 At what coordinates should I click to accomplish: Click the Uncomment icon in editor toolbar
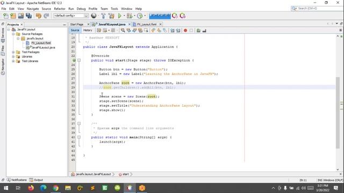(x=204, y=31)
